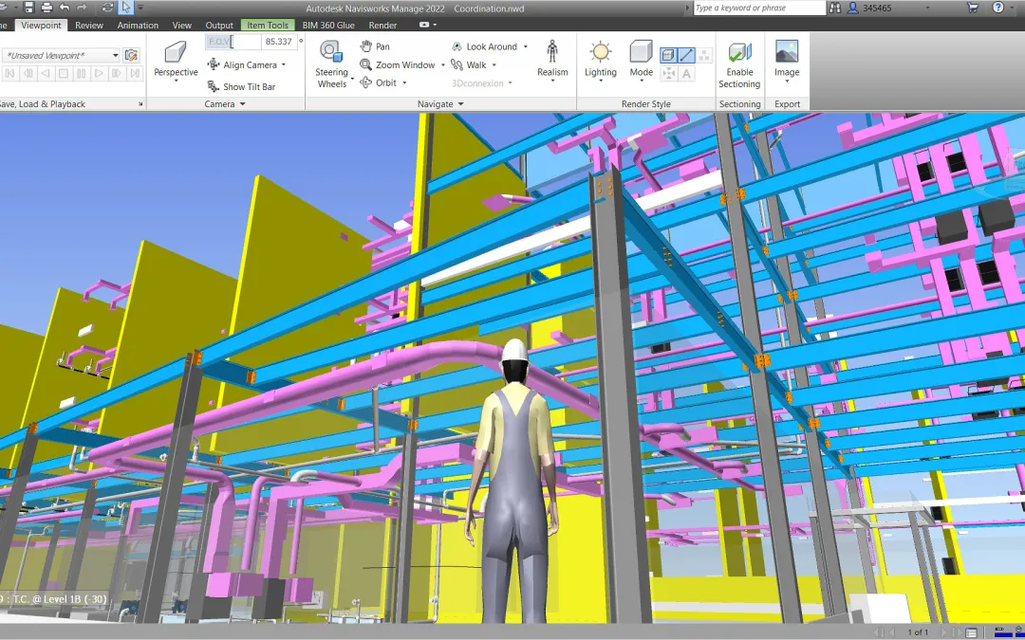The image size is (1025, 640).
Task: Open the Animation ribbon tab
Action: 138,25
